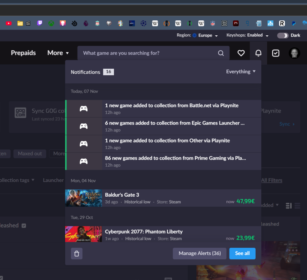
Task: Open the PayPal bookmark
Action: pos(294,23)
